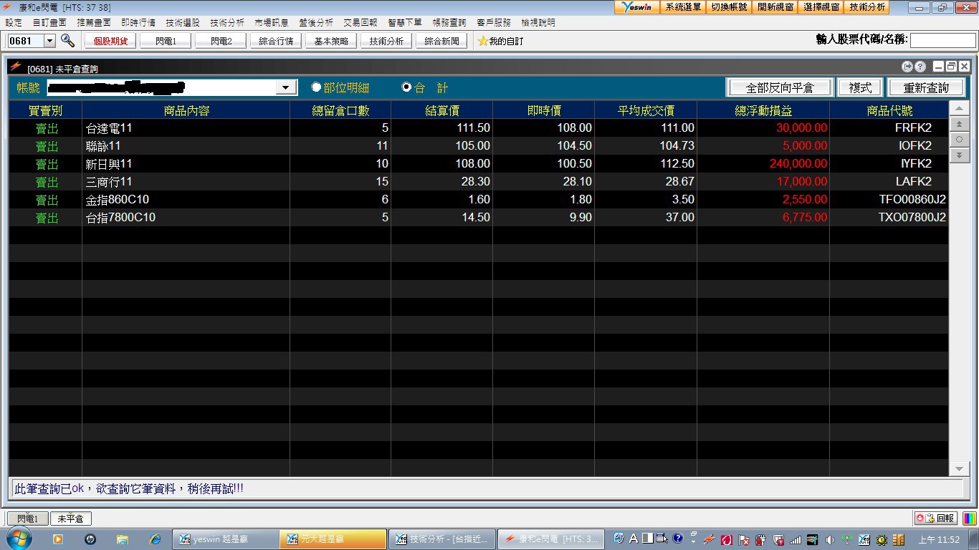Viewport: 979px width, 550px height.
Task: Expand the stock code 0681 dropdown
Action: click(x=49, y=41)
